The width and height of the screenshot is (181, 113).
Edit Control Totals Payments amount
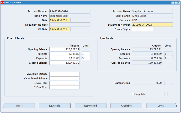pyautogui.click(x=64, y=58)
